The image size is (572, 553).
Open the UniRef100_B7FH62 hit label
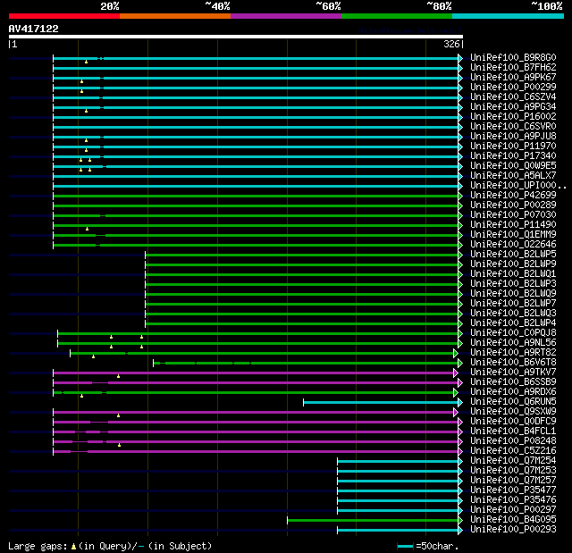(513, 67)
